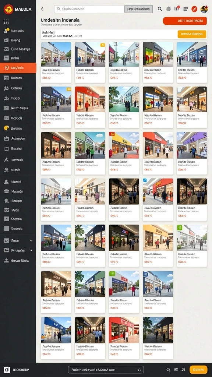Click the magnifier icon beside the gray button
This screenshot has height=377, width=212.
click(160, 9)
